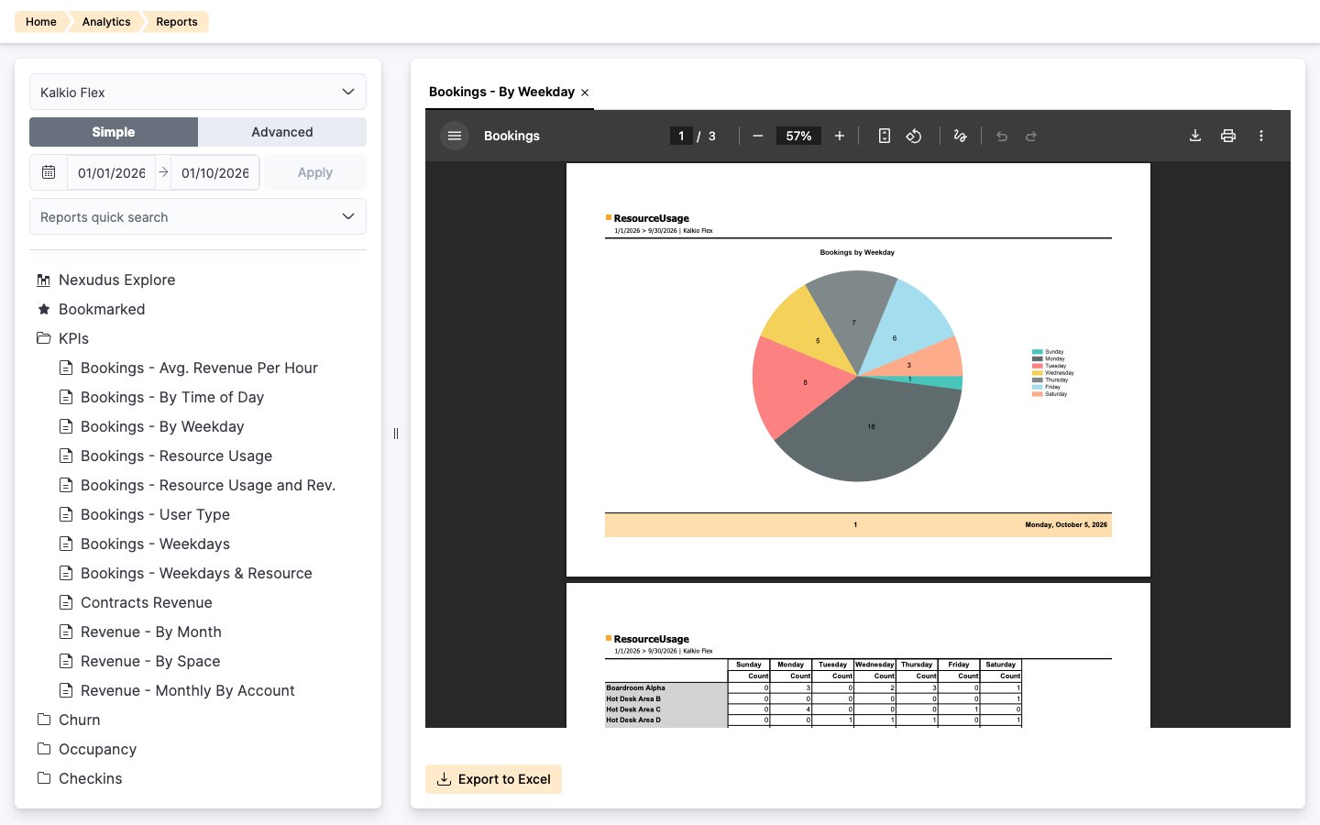The width and height of the screenshot is (1320, 825).
Task: Go to Home breadcrumb
Action: pyautogui.click(x=41, y=22)
